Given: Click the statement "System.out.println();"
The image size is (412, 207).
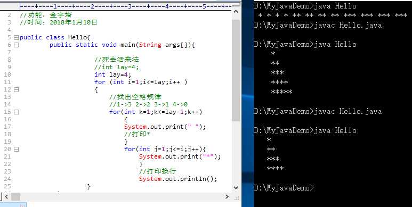Looking at the screenshot, I should (178, 179).
